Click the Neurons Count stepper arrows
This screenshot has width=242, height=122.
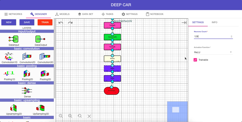(231, 37)
